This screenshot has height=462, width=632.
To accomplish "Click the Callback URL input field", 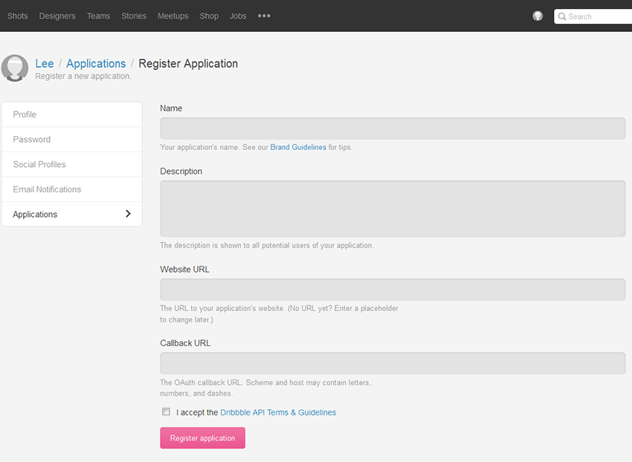I will click(x=393, y=363).
